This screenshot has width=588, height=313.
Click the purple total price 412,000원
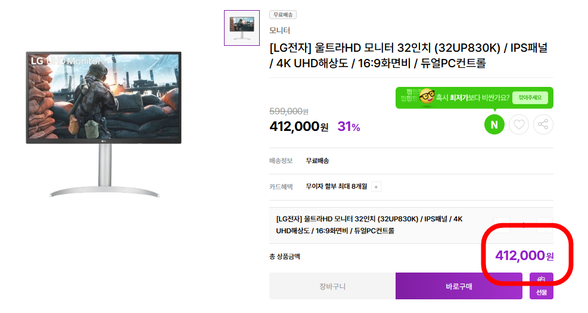point(524,256)
